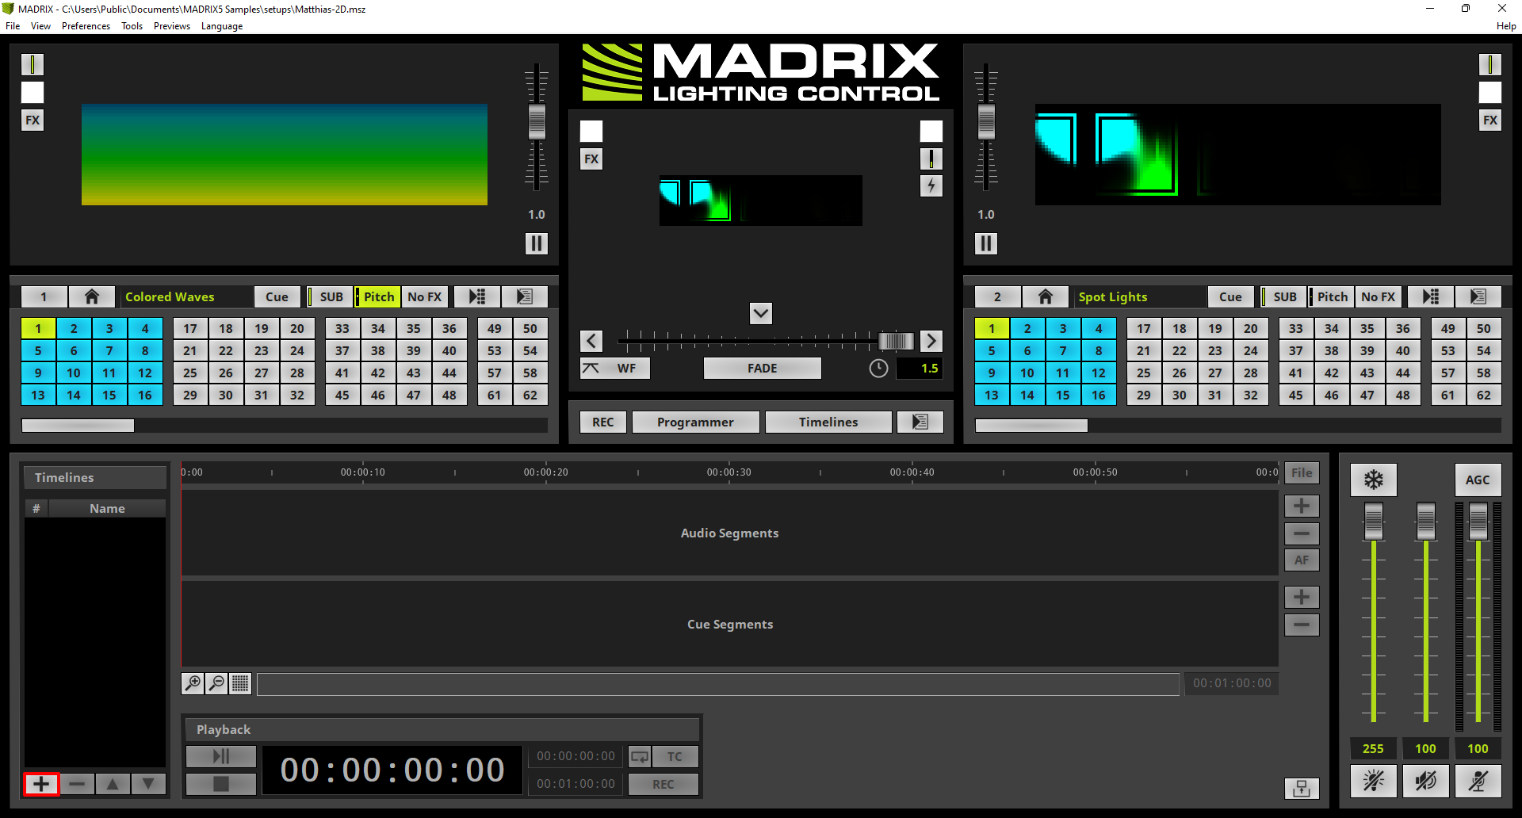The width and height of the screenshot is (1522, 818).
Task: Select the WF fade curve button
Action: 615,369
